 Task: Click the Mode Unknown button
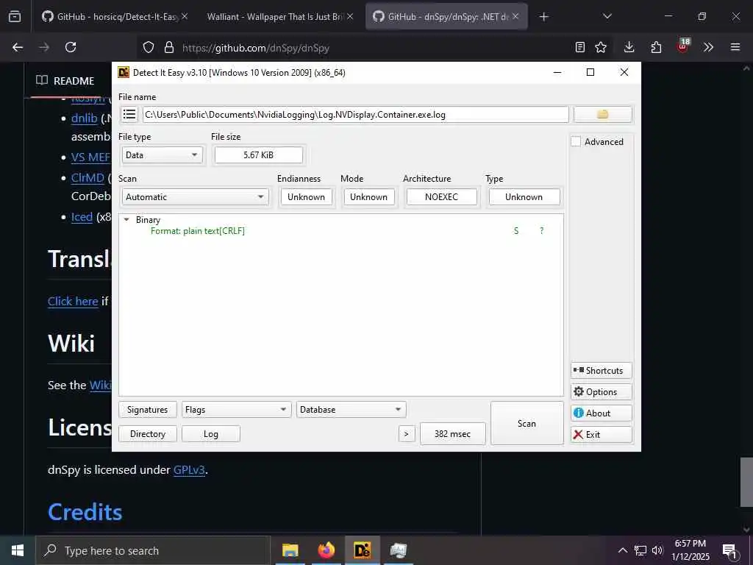(x=369, y=197)
